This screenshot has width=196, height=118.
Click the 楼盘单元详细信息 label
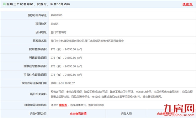pos(35,105)
